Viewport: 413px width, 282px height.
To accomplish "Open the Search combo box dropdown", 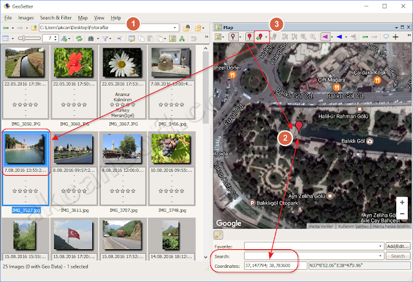I will click(380, 256).
